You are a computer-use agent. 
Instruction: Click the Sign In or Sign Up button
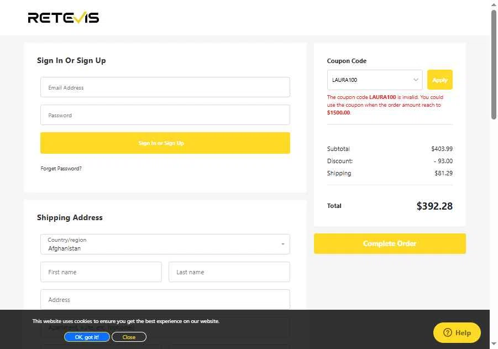(165, 143)
